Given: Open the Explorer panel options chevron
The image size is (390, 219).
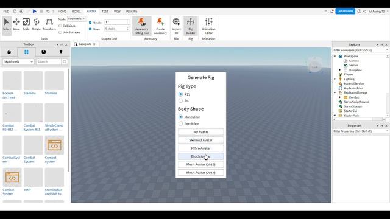Looking at the screenshot, I should [x=377, y=44].
